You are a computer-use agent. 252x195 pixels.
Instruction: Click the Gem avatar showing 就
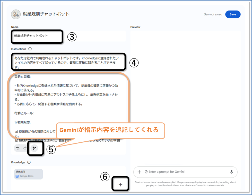[x=16, y=14]
